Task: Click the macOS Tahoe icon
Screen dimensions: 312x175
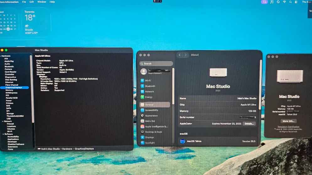Action: click(x=182, y=141)
